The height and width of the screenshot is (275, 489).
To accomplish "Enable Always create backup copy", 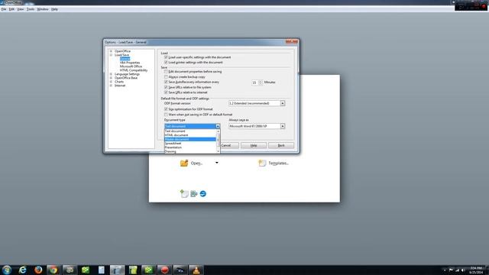I will [166, 76].
